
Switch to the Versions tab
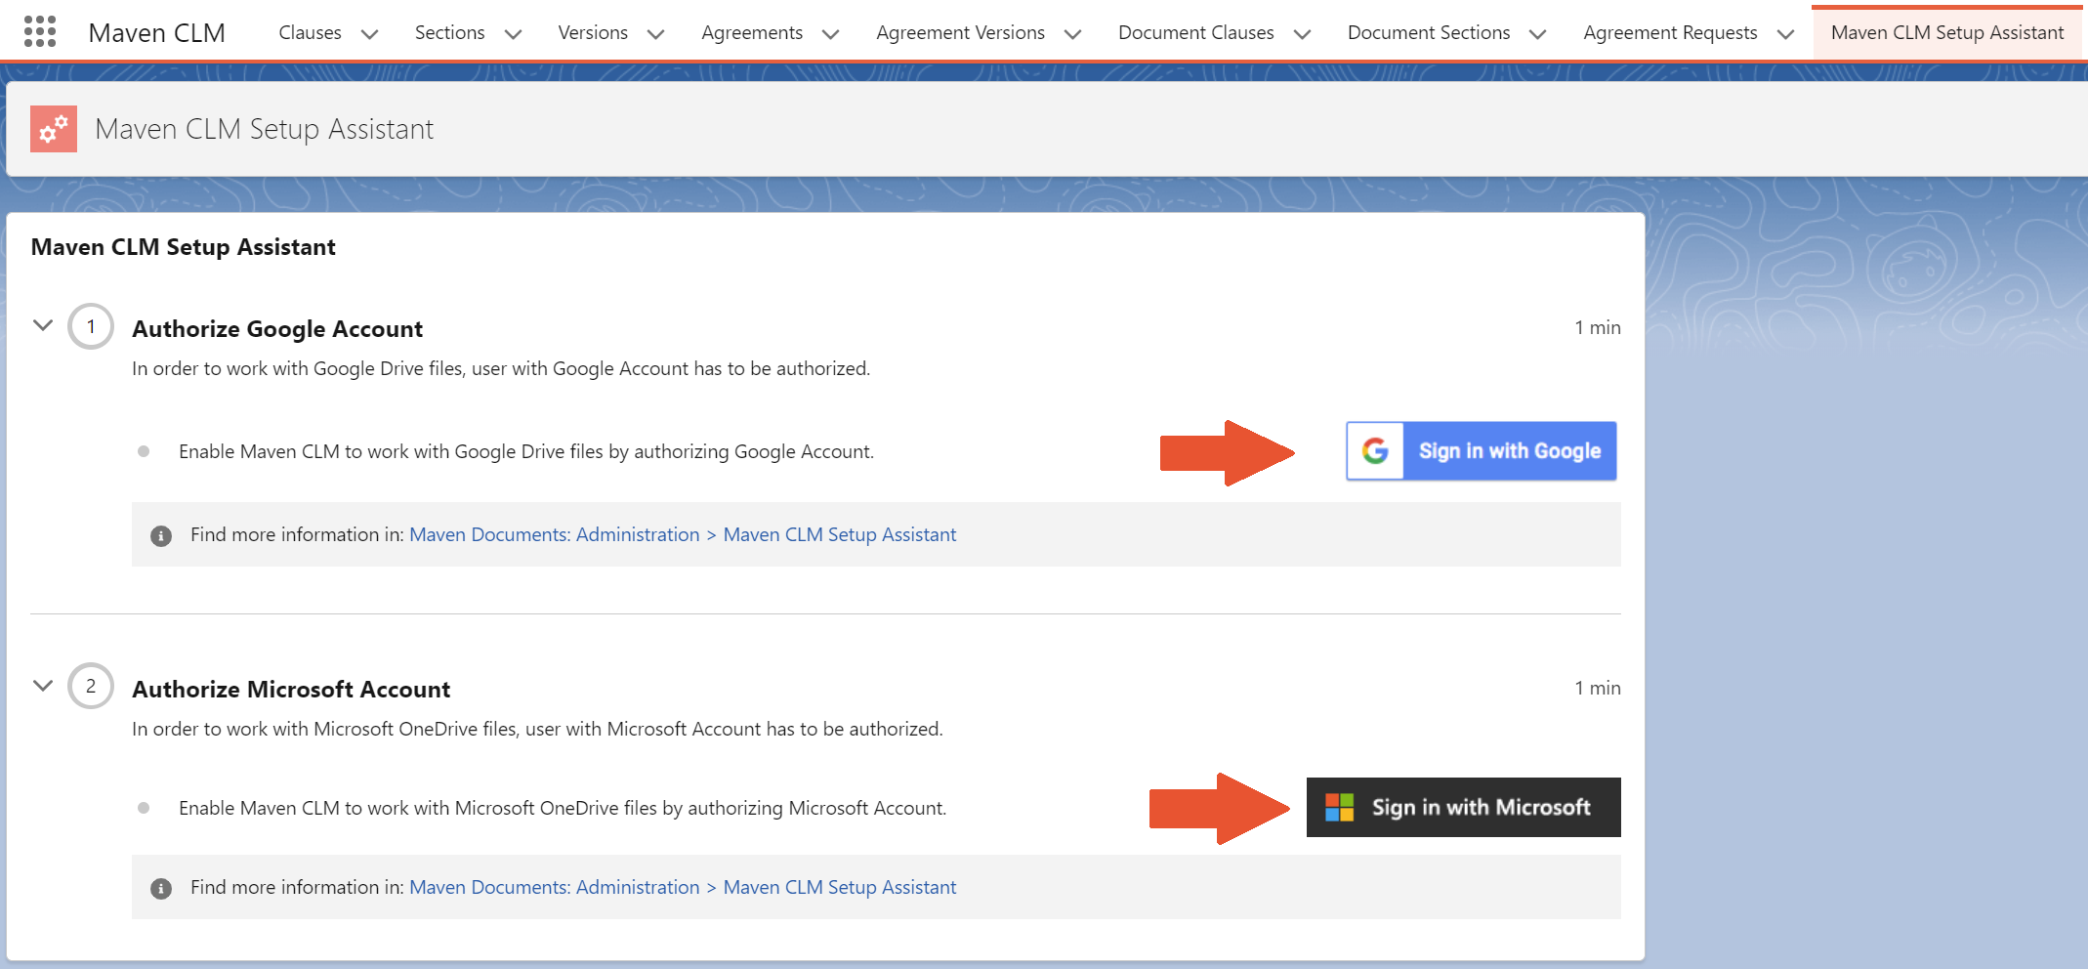pyautogui.click(x=593, y=32)
